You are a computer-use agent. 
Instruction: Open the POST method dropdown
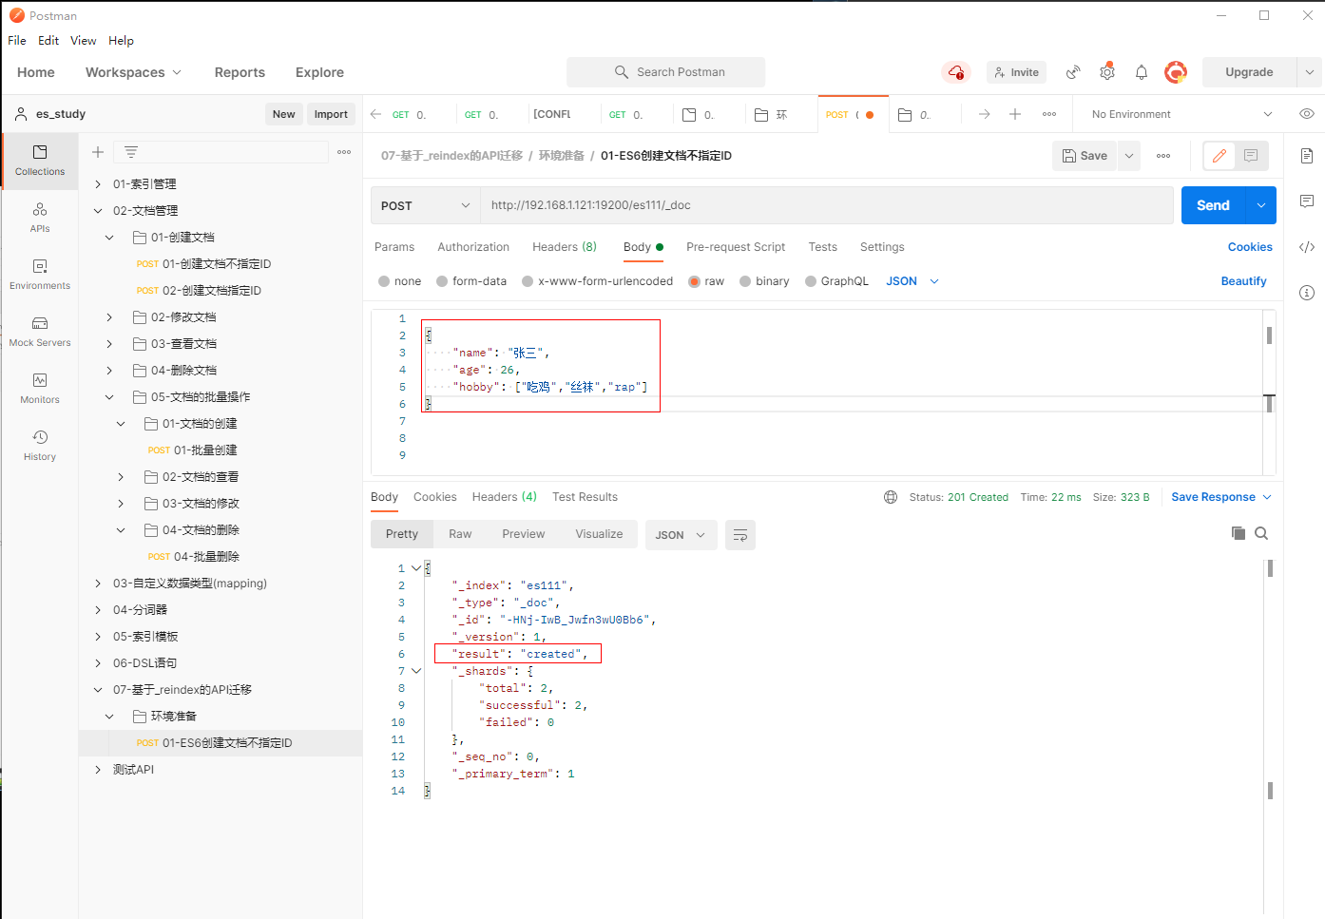point(425,206)
